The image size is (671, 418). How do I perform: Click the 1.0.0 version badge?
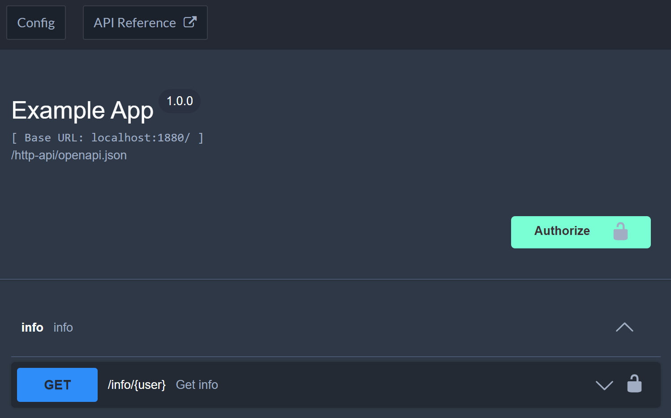(180, 101)
